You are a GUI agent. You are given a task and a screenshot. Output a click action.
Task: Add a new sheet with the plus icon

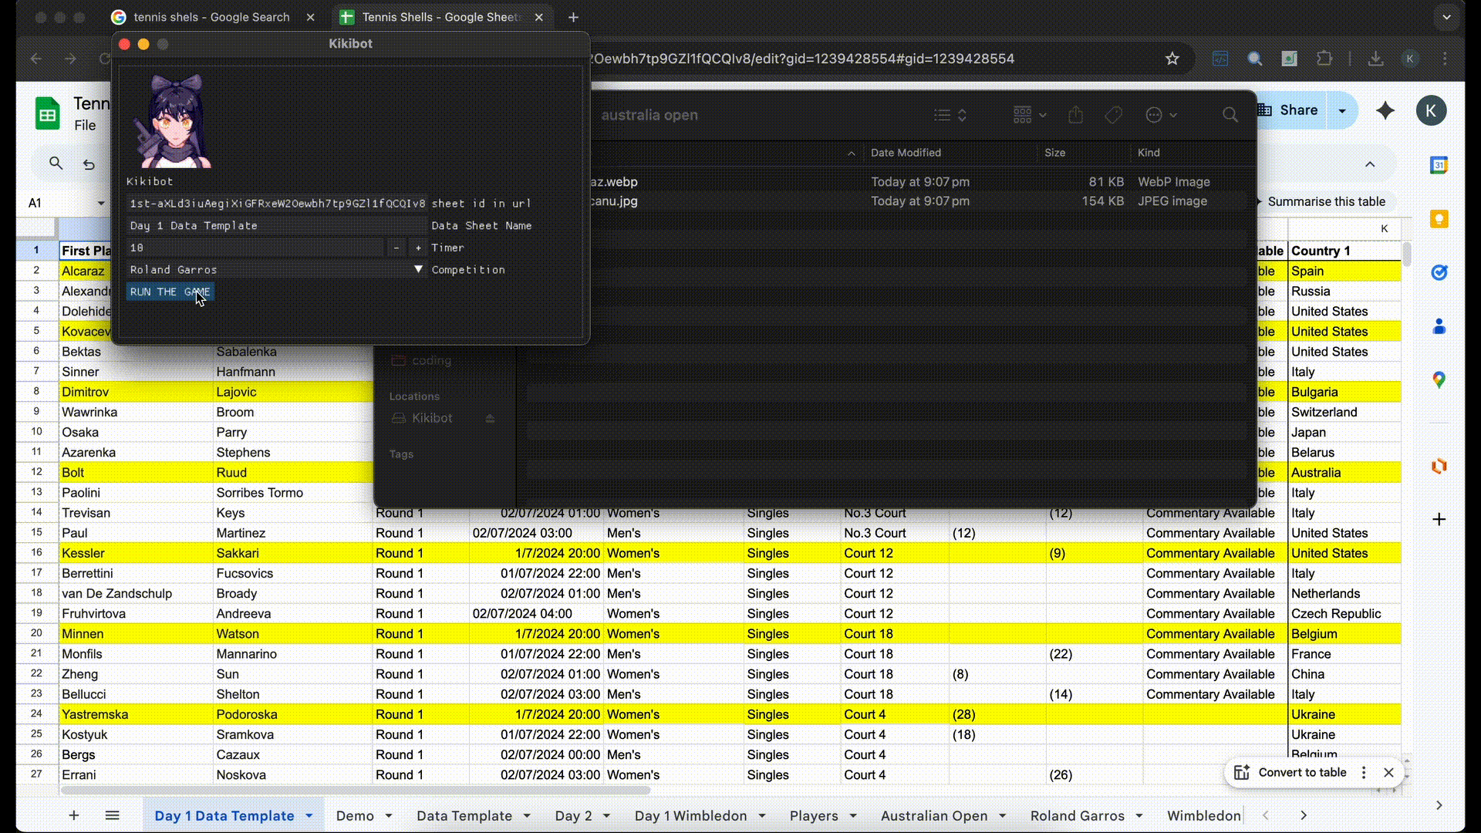[74, 815]
